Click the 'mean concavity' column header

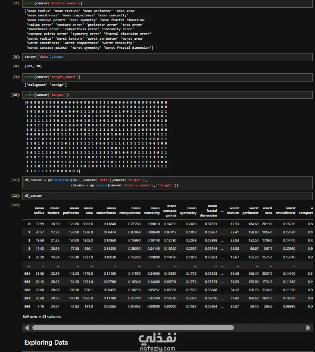[152, 211]
